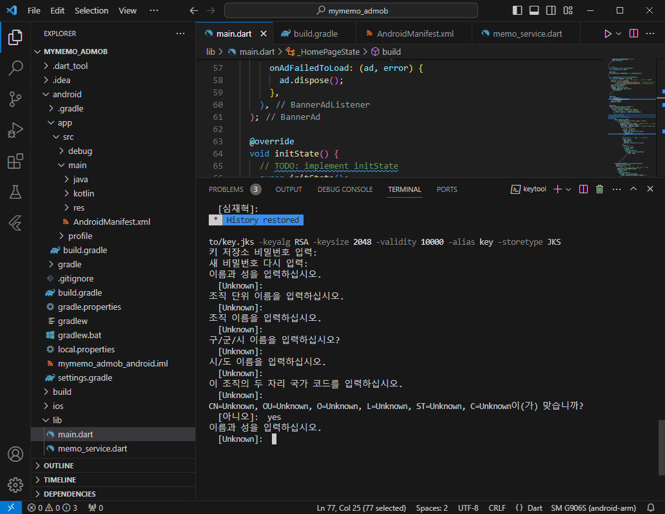Close the terminal panel

pos(650,189)
